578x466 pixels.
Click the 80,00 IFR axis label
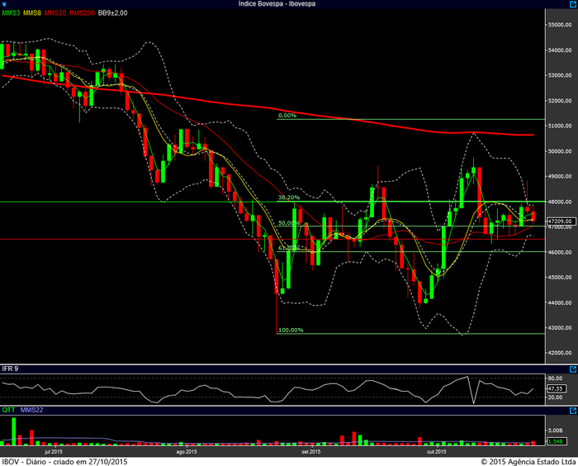click(555, 378)
